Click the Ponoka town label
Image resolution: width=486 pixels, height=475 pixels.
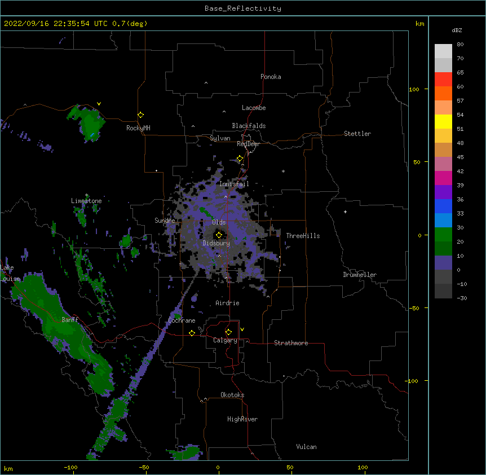coord(271,77)
